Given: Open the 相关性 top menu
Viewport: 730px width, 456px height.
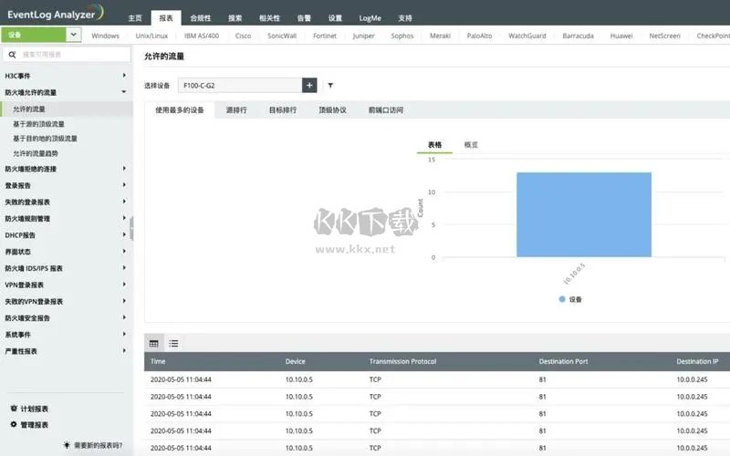Looking at the screenshot, I should point(269,18).
